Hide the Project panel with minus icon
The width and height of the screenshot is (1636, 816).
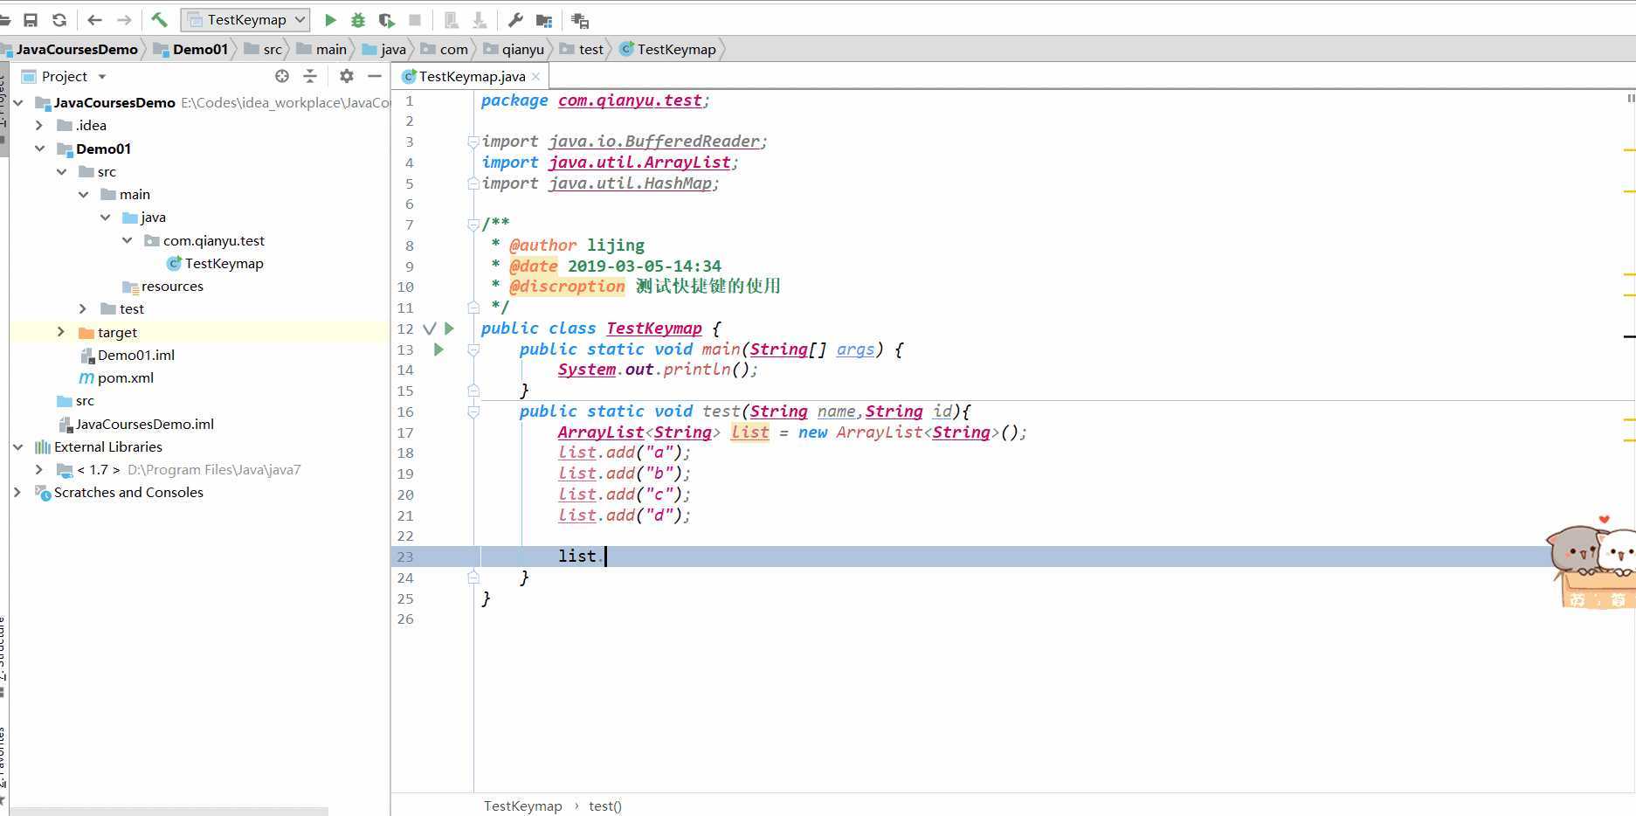375,76
